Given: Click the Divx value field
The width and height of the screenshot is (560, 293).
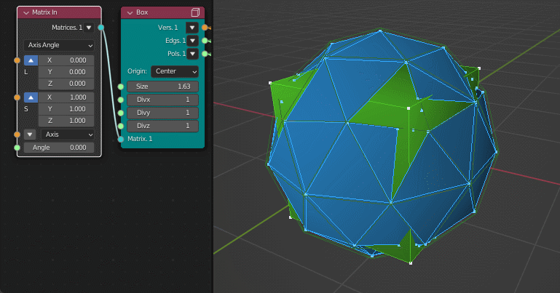Looking at the screenshot, I should click(162, 100).
